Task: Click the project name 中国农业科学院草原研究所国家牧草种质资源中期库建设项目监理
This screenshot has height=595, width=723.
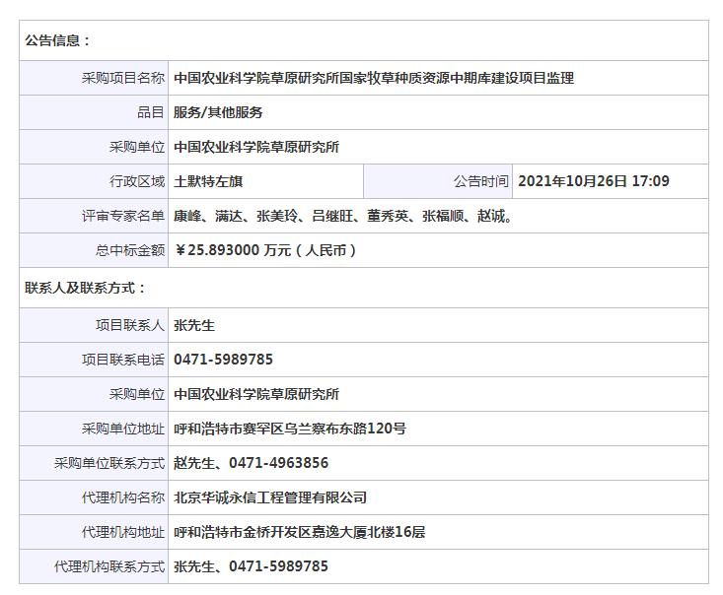Action: 374,78
